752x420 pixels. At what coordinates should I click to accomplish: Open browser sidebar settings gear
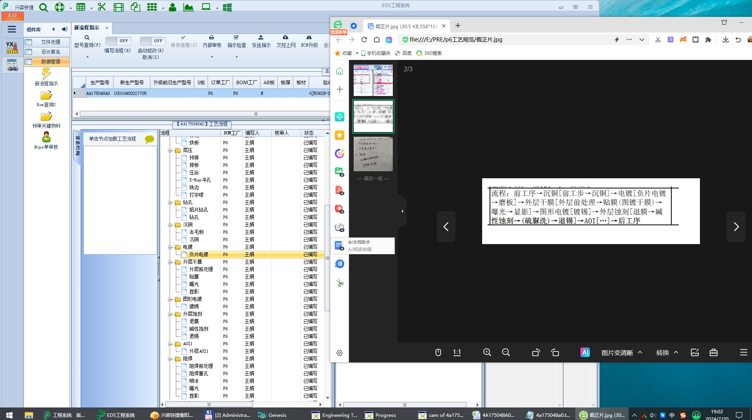(340, 353)
